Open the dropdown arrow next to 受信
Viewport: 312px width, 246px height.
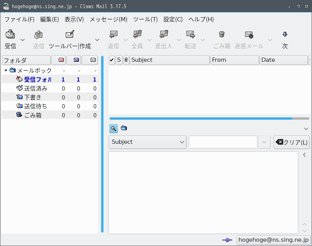[x=23, y=40]
